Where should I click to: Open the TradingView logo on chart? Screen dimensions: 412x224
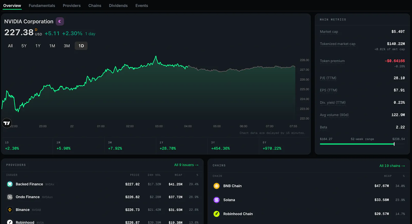click(x=7, y=123)
